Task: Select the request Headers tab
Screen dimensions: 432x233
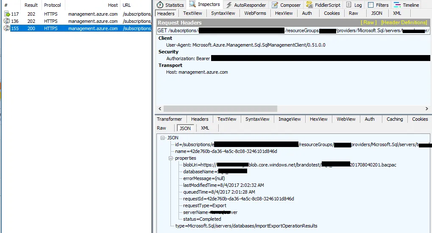Action: pos(166,14)
